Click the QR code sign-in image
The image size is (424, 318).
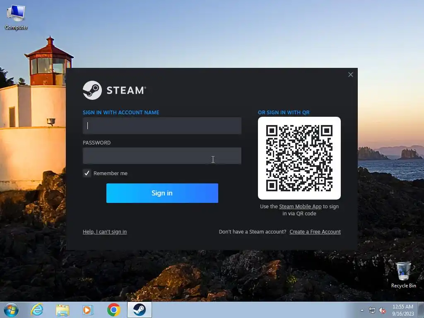(299, 158)
